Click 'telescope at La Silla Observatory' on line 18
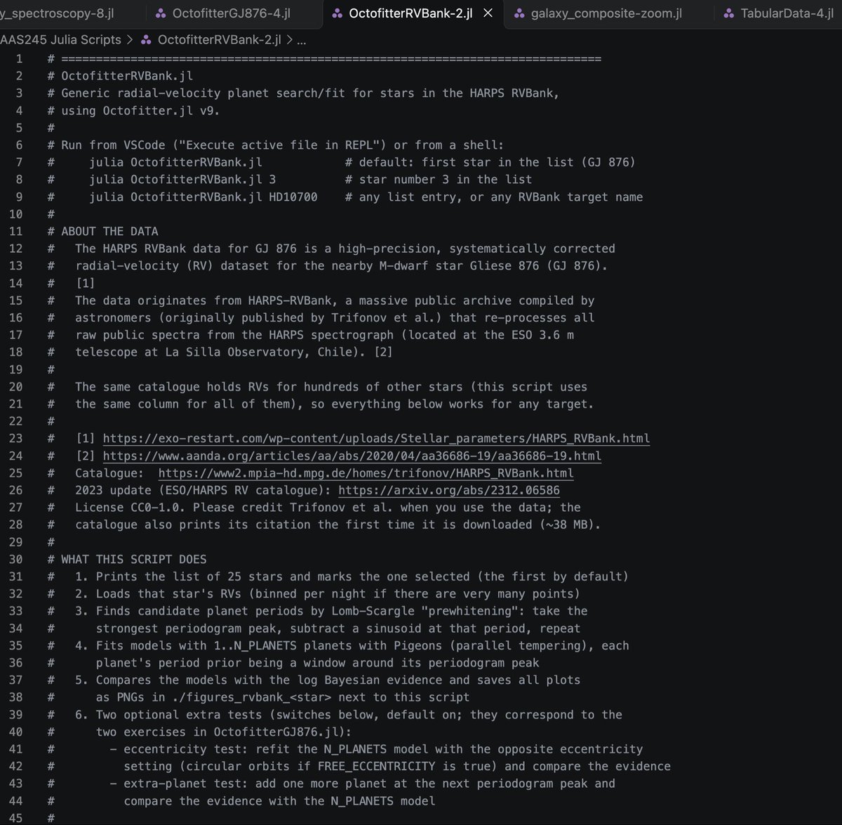This screenshot has width=842, height=825. pos(193,352)
